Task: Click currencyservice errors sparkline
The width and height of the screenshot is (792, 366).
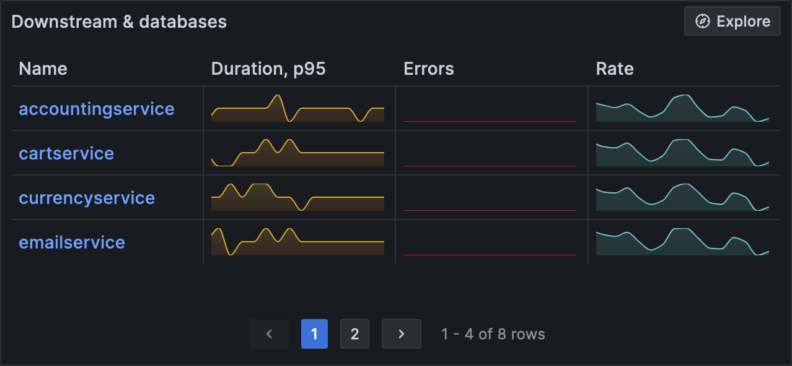Action: click(x=490, y=199)
